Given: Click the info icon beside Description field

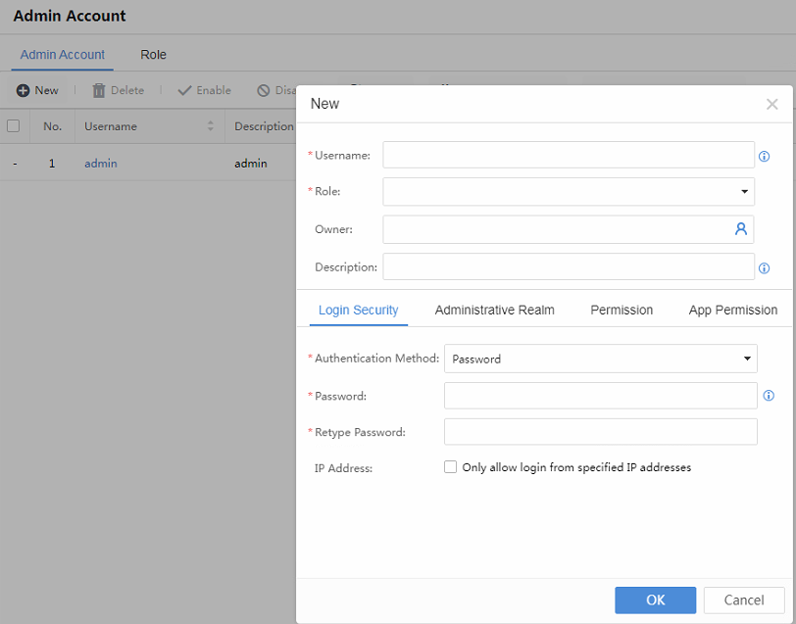Looking at the screenshot, I should pyautogui.click(x=765, y=267).
